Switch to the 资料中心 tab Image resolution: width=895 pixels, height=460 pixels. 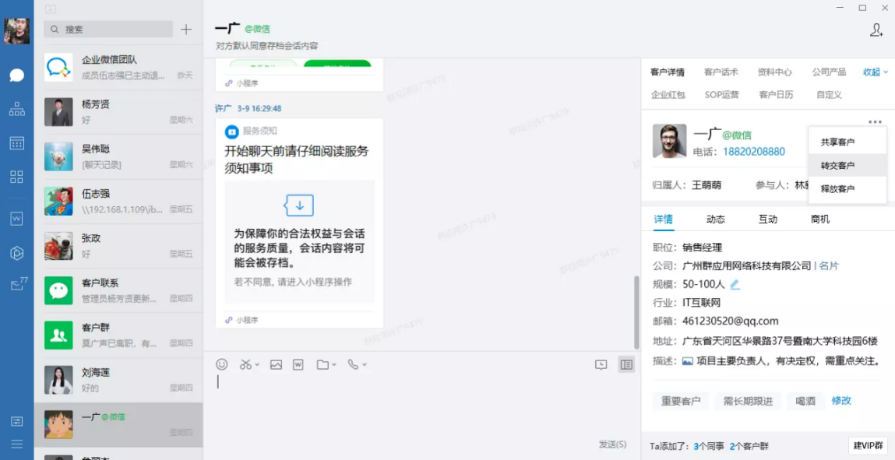(x=774, y=72)
